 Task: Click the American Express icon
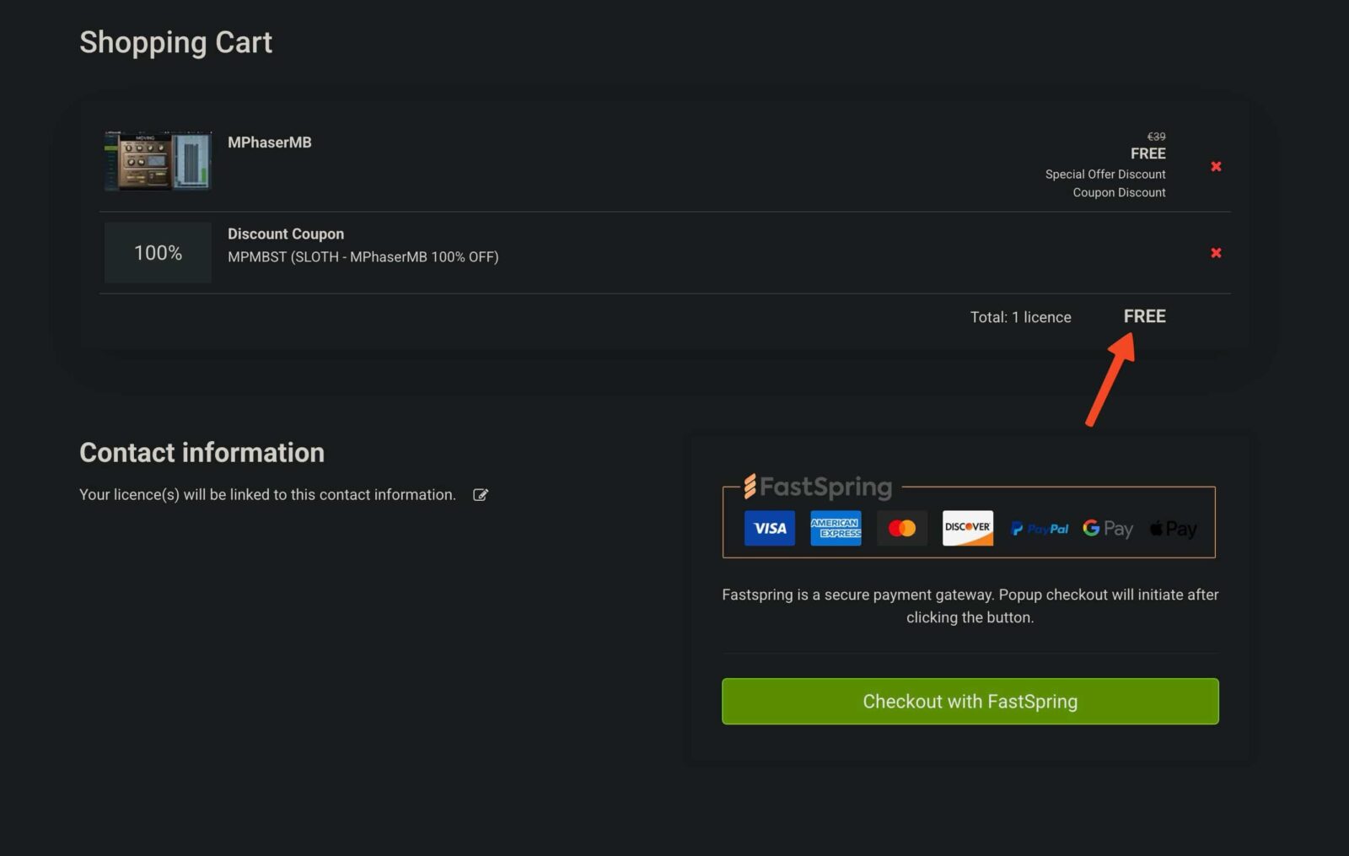(x=836, y=528)
